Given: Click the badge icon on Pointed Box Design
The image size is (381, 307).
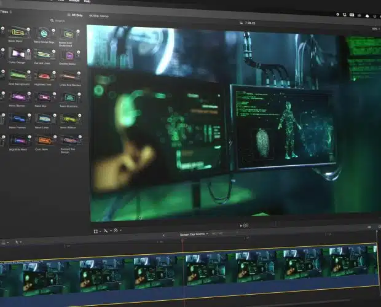Looking at the screenshot, I should 80,137.
